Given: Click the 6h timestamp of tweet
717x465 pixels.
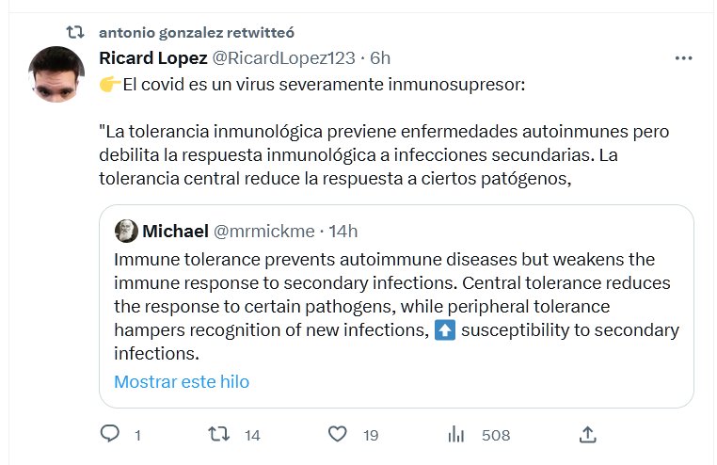Looking at the screenshot, I should pos(380,58).
